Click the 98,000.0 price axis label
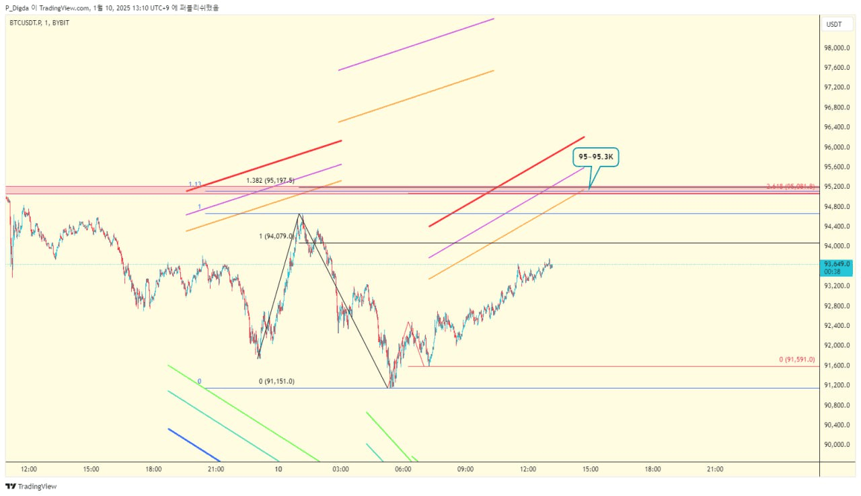The width and height of the screenshot is (861, 496). 837,48
